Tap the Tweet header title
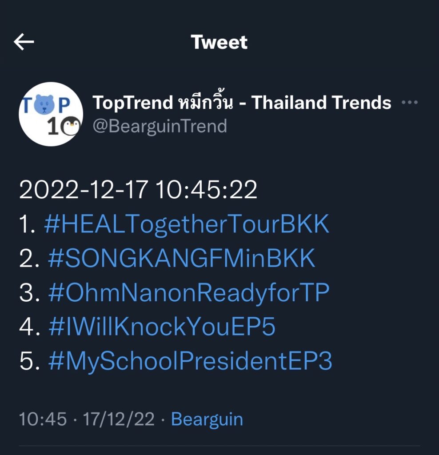 [x=219, y=42]
